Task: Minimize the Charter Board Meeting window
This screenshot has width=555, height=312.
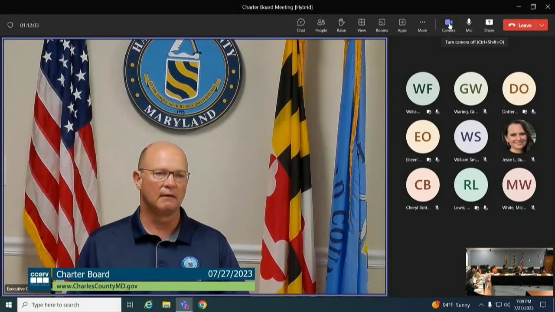Action: coord(519,6)
